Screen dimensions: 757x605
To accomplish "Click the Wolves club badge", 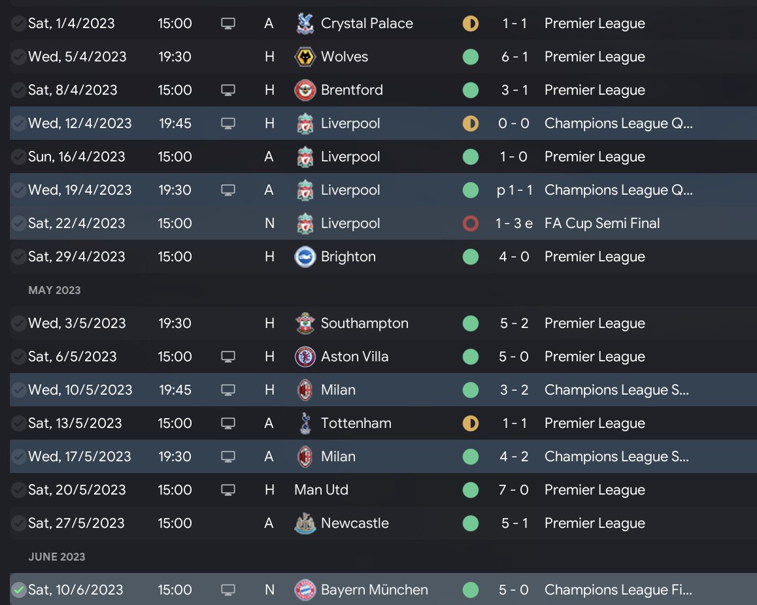I will pos(305,57).
